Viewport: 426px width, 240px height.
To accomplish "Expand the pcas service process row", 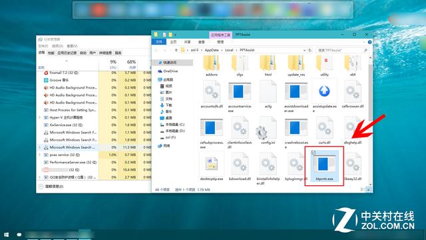I will point(40,155).
